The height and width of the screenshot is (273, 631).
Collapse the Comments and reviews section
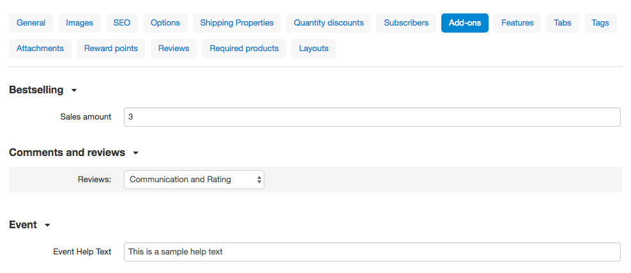coord(135,153)
